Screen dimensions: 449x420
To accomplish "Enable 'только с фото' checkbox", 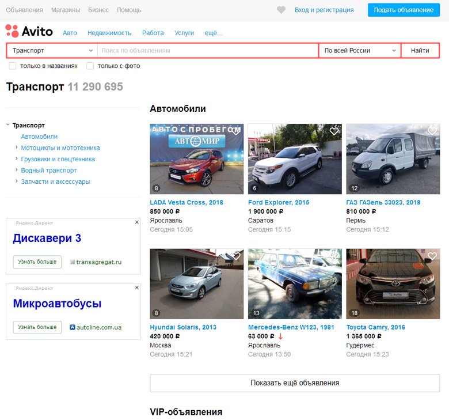I will click(90, 66).
